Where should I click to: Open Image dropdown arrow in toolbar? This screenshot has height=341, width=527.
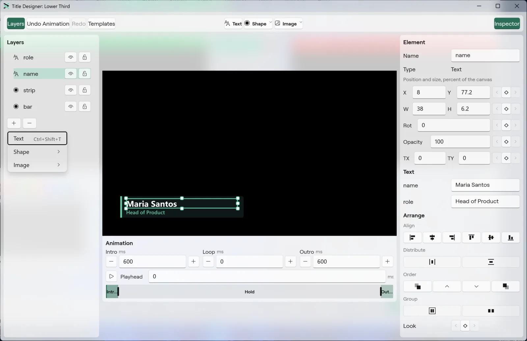300,23
